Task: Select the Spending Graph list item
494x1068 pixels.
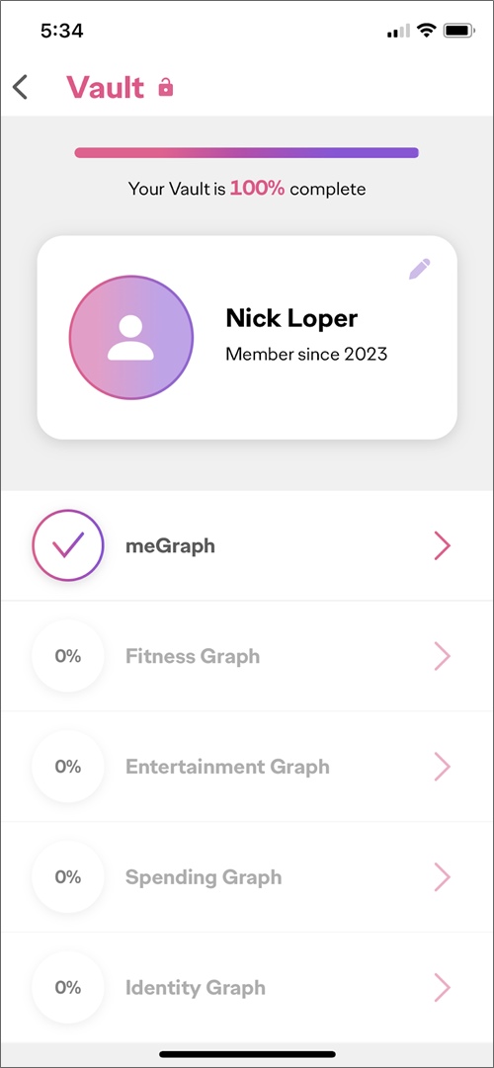Action: tap(247, 877)
